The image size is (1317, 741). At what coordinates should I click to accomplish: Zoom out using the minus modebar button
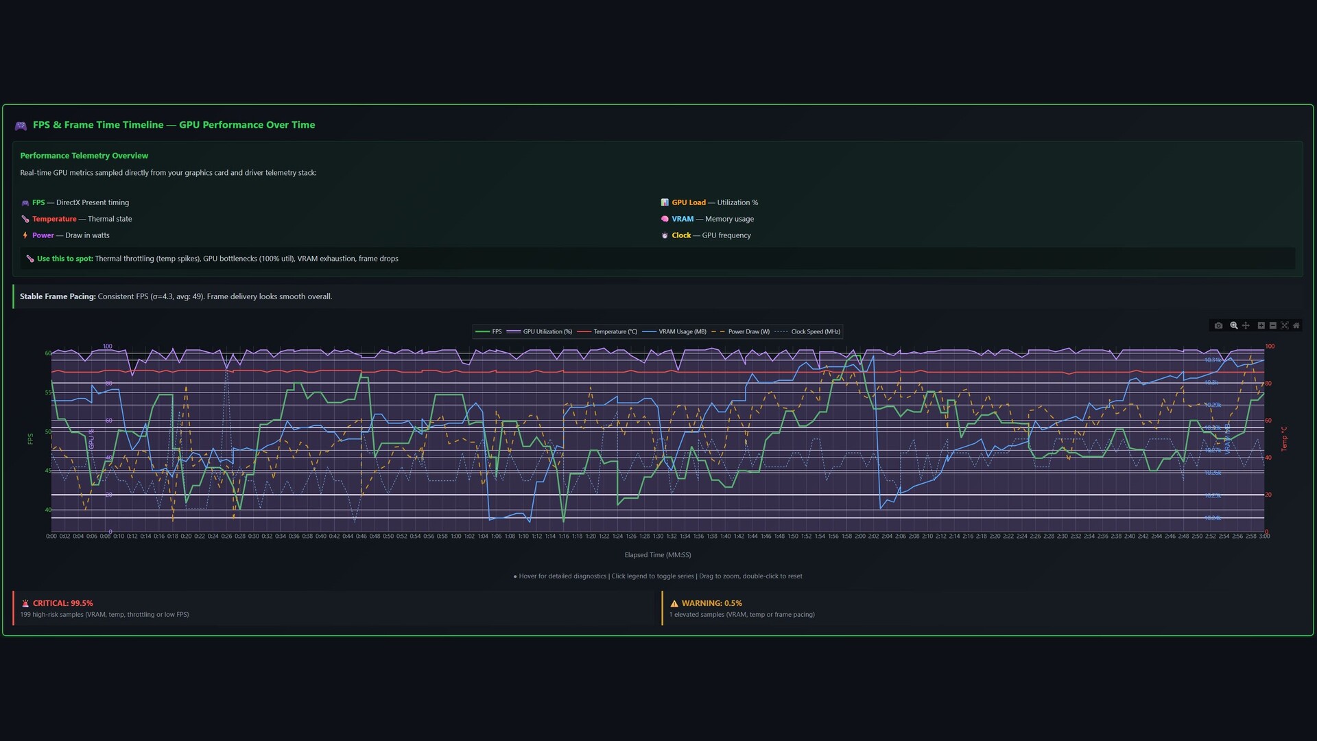pos(1273,326)
